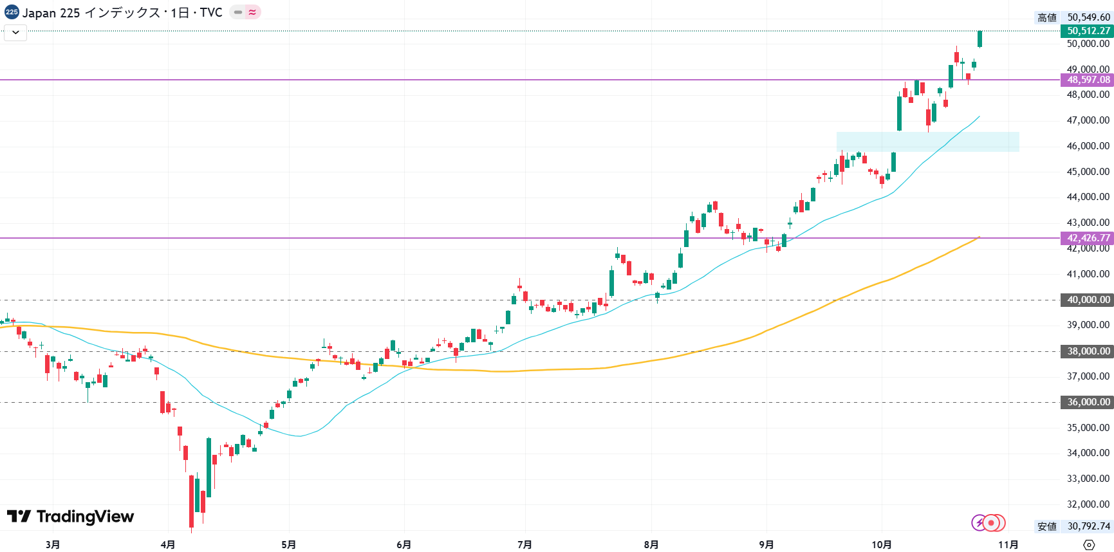Image resolution: width=1114 pixels, height=552 pixels.
Task: Click the 38,000.00 dashed line price label
Action: 1088,351
